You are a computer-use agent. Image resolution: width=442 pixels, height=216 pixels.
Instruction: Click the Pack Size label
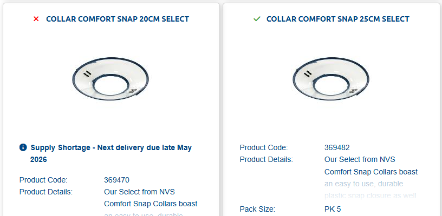pyautogui.click(x=257, y=209)
